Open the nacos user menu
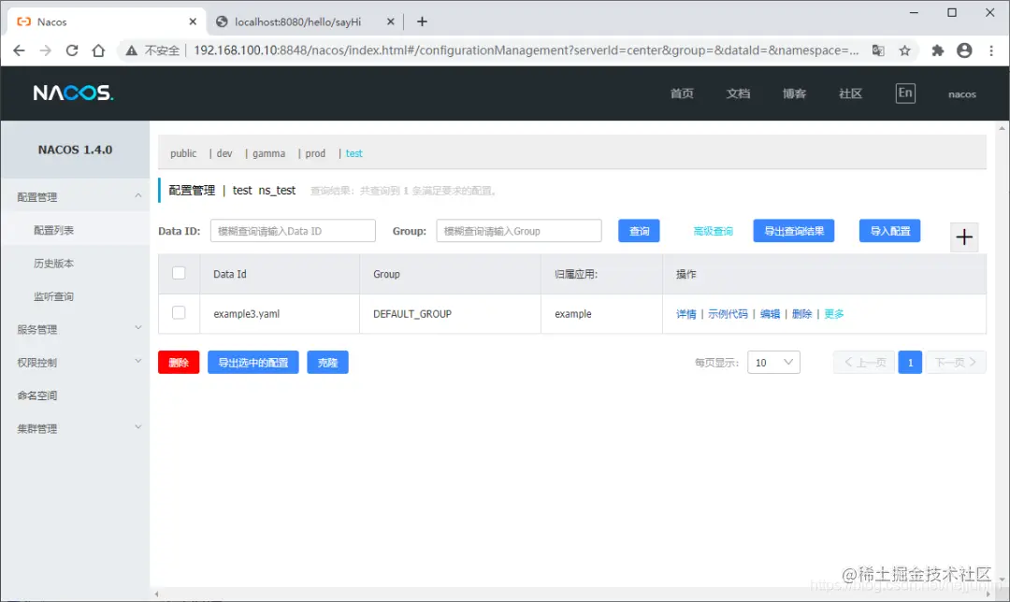 pos(961,94)
